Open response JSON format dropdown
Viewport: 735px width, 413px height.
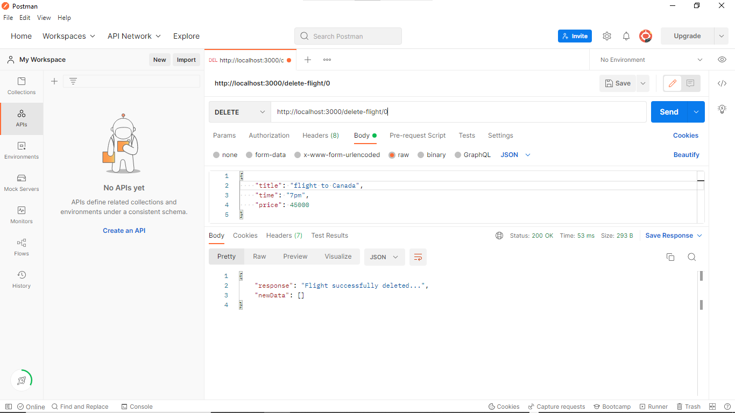(385, 257)
